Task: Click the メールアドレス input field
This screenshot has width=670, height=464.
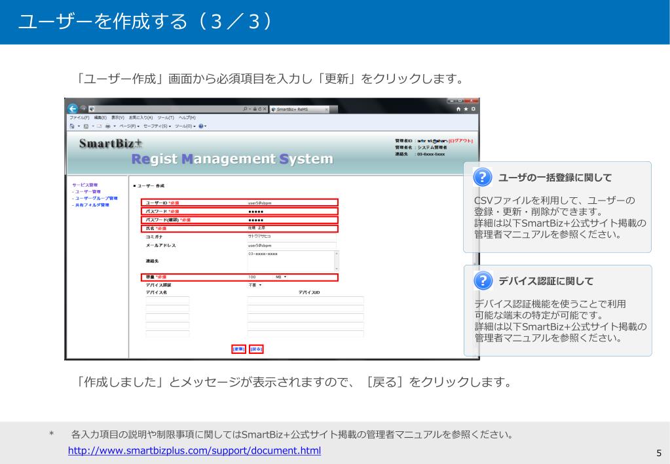Action: (x=292, y=246)
